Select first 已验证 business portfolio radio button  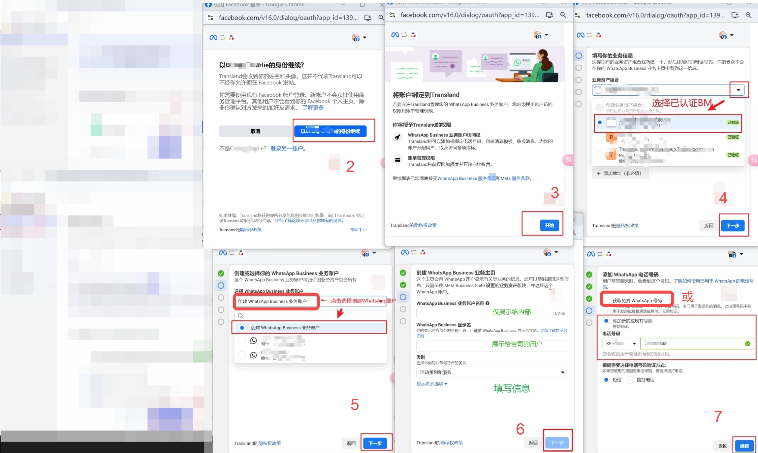point(600,123)
